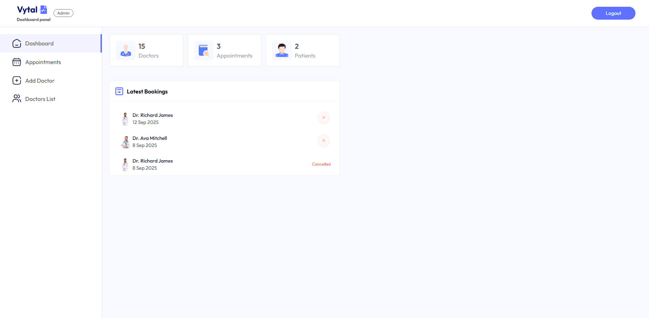The width and height of the screenshot is (649, 318).
Task: Click the patient icon on the Patients stat card
Action: point(282,50)
